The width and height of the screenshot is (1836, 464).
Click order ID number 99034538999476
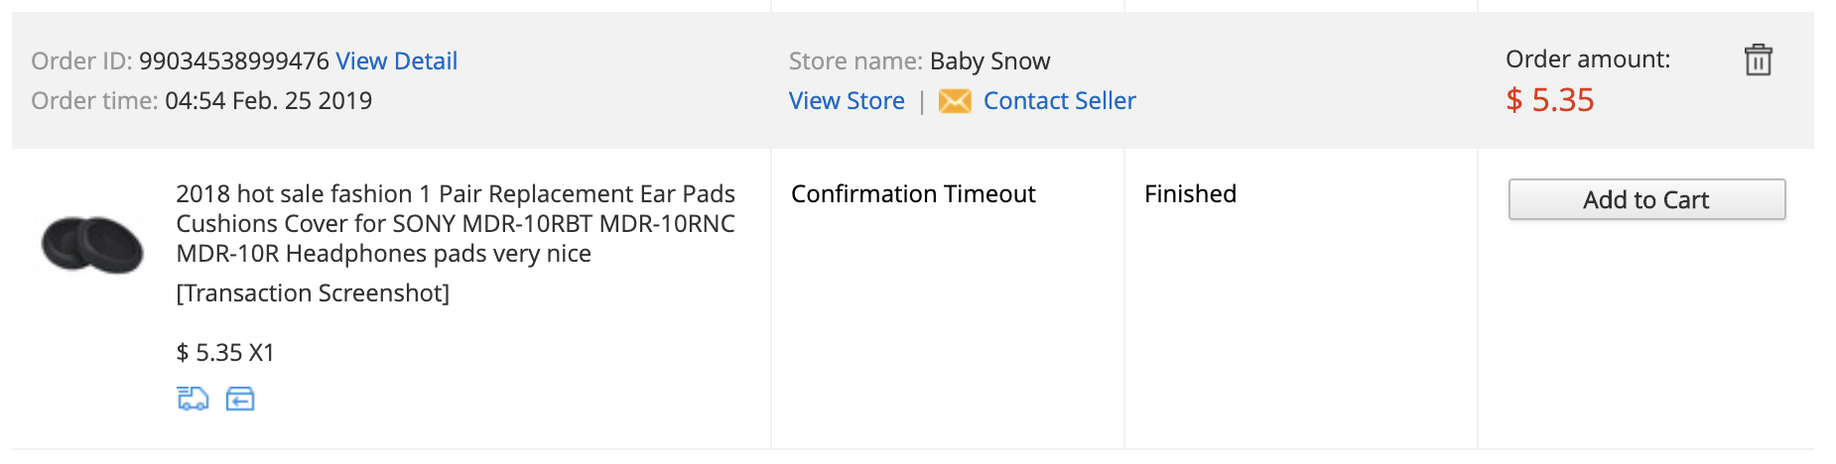(x=233, y=61)
